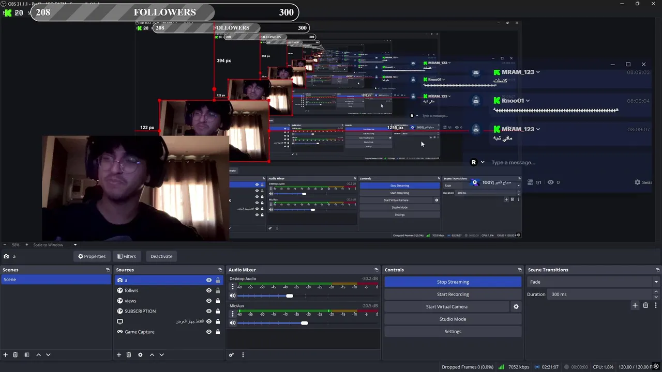Open Audio Mixer bottom three-dot menu
Viewport: 662px width, 372px height.
(x=243, y=355)
